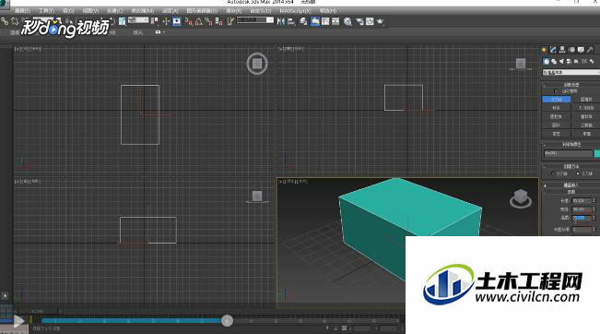The image size is (600, 334).
Task: Click the video progress slider knob
Action: pos(227,320)
